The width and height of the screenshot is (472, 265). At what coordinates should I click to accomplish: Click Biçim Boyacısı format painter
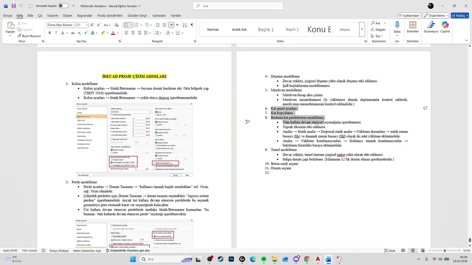click(29, 36)
